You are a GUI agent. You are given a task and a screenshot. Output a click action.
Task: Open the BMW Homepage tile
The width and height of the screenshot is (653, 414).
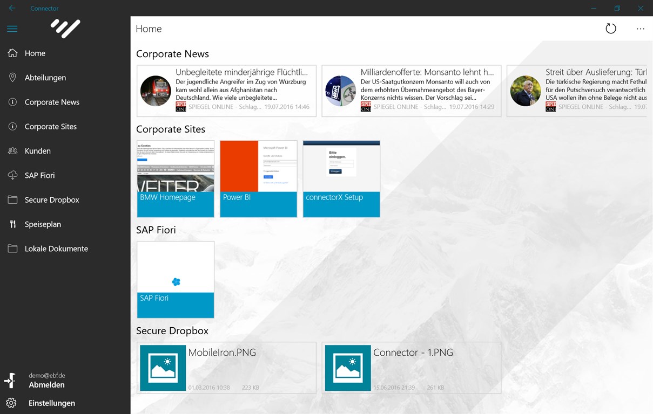175,178
